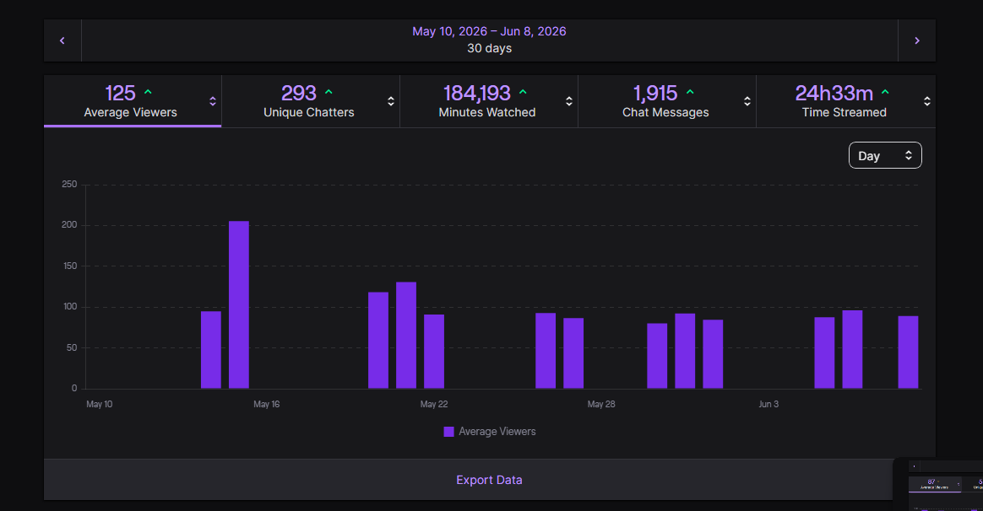Open metric selector arrows on Chat Messages
The image size is (983, 511).
pos(747,101)
